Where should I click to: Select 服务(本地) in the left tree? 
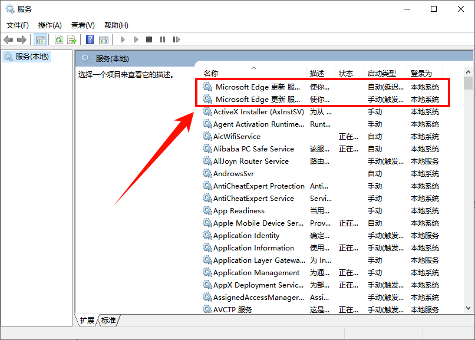pos(27,57)
